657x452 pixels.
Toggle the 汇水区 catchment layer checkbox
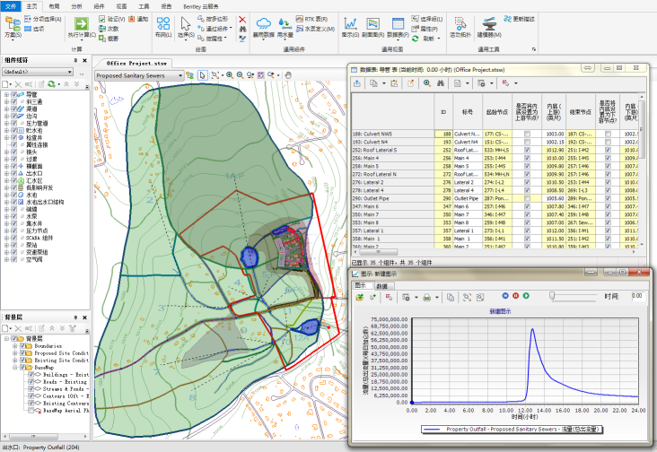click(14, 180)
